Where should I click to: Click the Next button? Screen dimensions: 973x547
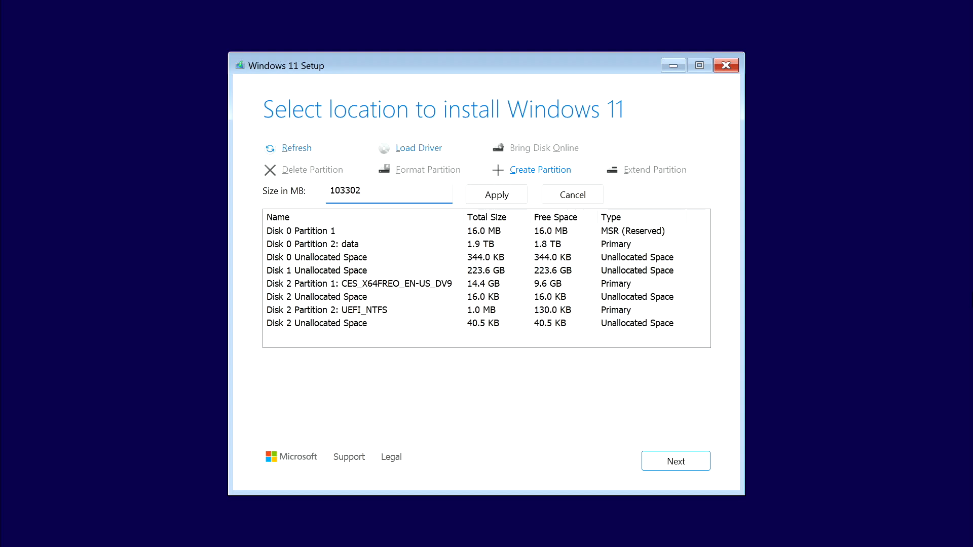(676, 461)
